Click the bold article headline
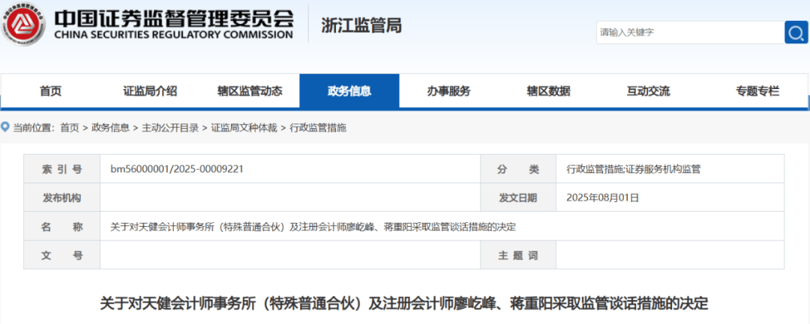This screenshot has height=324, width=810. tap(404, 303)
